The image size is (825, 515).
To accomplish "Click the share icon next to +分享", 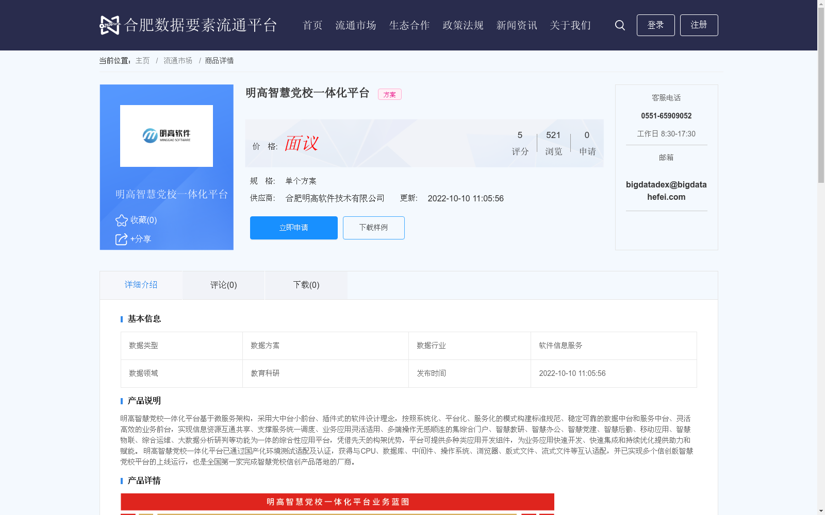I will point(121,239).
